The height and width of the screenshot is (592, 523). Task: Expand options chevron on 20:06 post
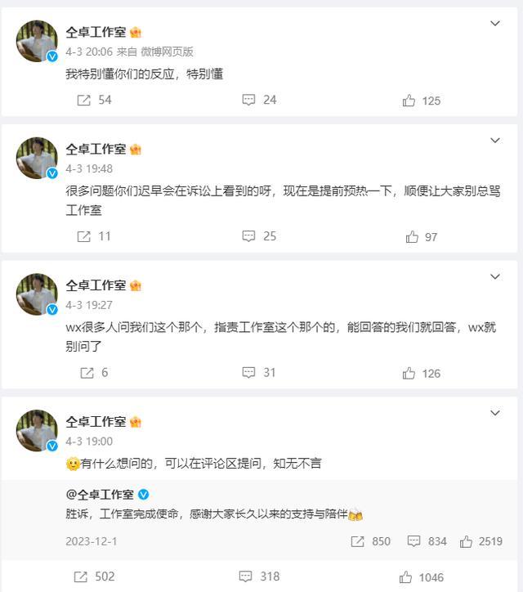495,24
